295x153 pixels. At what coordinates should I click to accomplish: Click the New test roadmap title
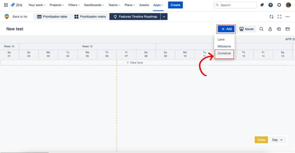pos(15,29)
